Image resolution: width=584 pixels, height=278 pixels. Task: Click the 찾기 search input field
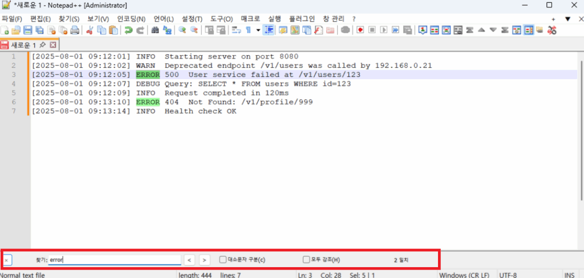[114, 260]
